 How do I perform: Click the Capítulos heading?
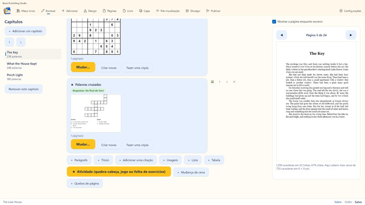point(14,22)
